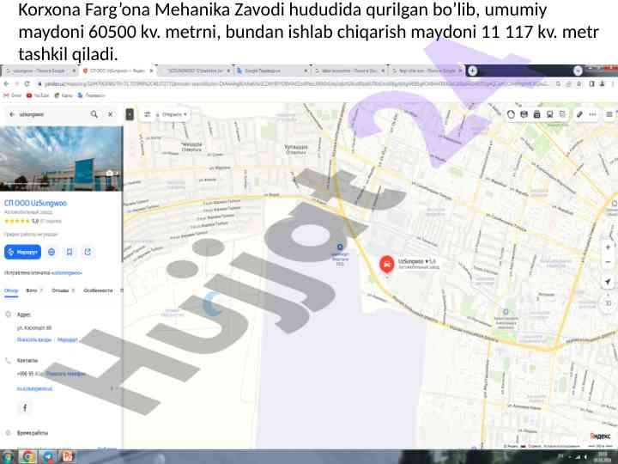618x464 pixels.
Task: Go back using the search panel arrow
Action: (x=11, y=113)
